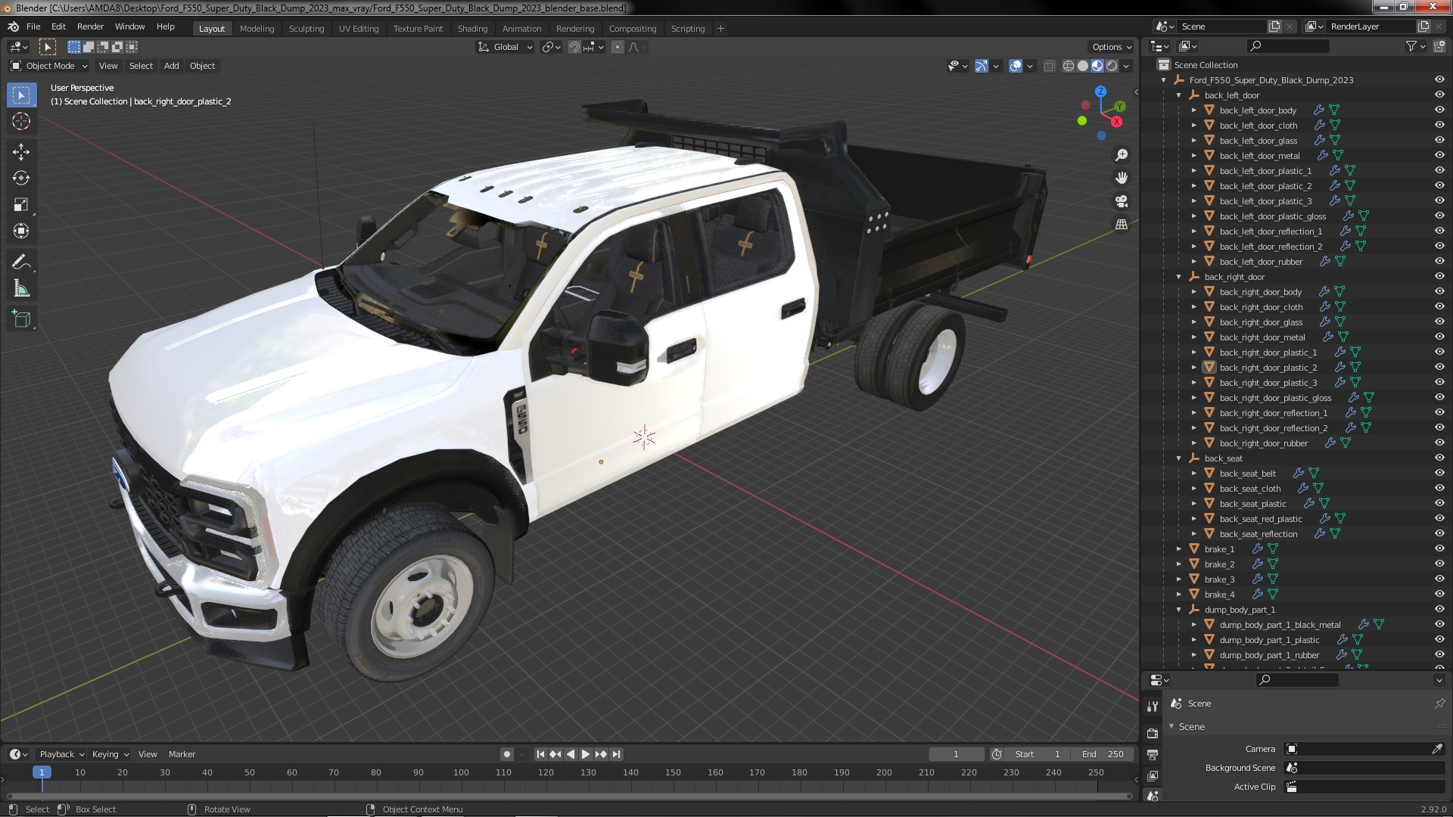Select the Annotate tool
The height and width of the screenshot is (817, 1453).
coord(21,262)
